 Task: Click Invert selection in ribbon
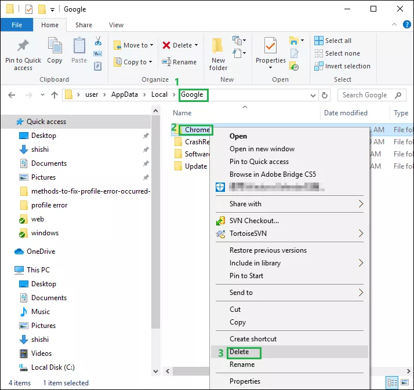(x=342, y=66)
